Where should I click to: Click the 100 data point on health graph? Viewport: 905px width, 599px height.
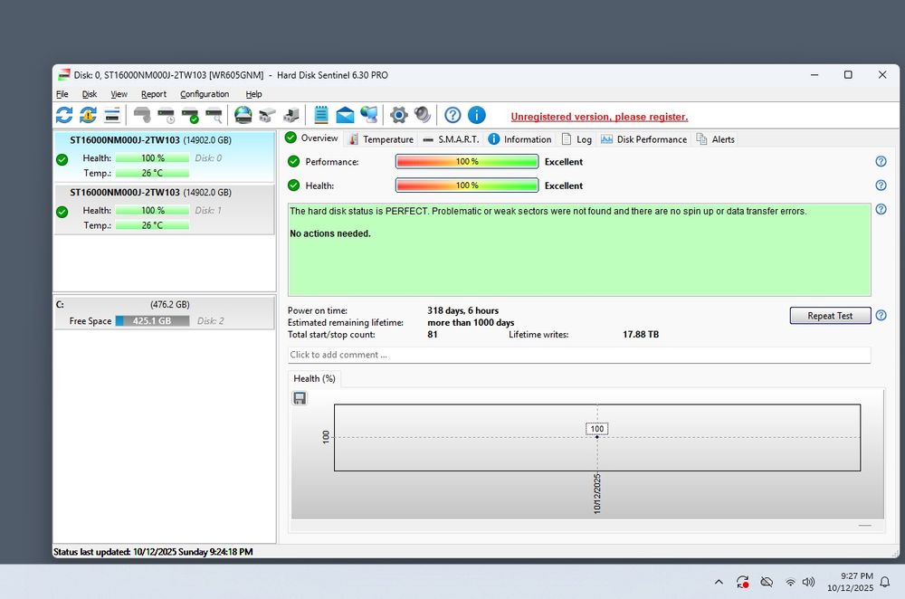596,436
